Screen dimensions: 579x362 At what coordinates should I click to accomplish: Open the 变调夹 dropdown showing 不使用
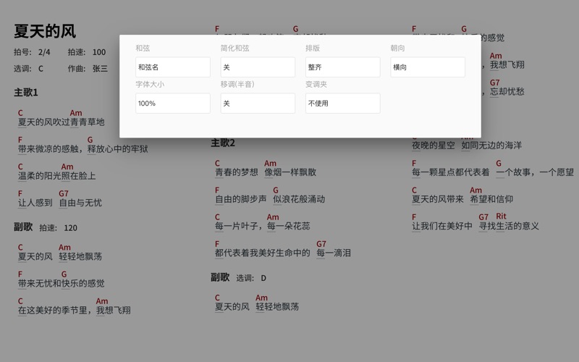tap(342, 104)
